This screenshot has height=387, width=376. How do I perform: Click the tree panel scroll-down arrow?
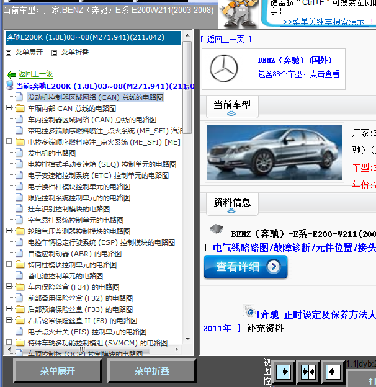187,339
